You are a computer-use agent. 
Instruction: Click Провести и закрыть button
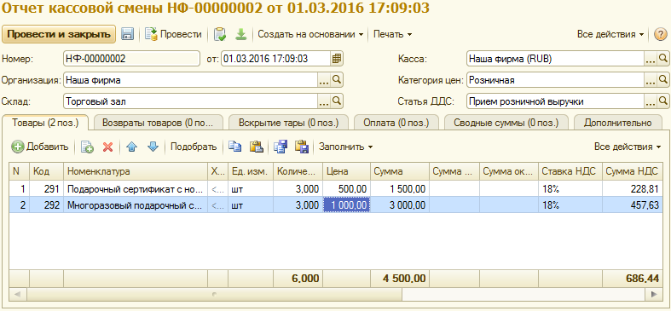click(59, 34)
